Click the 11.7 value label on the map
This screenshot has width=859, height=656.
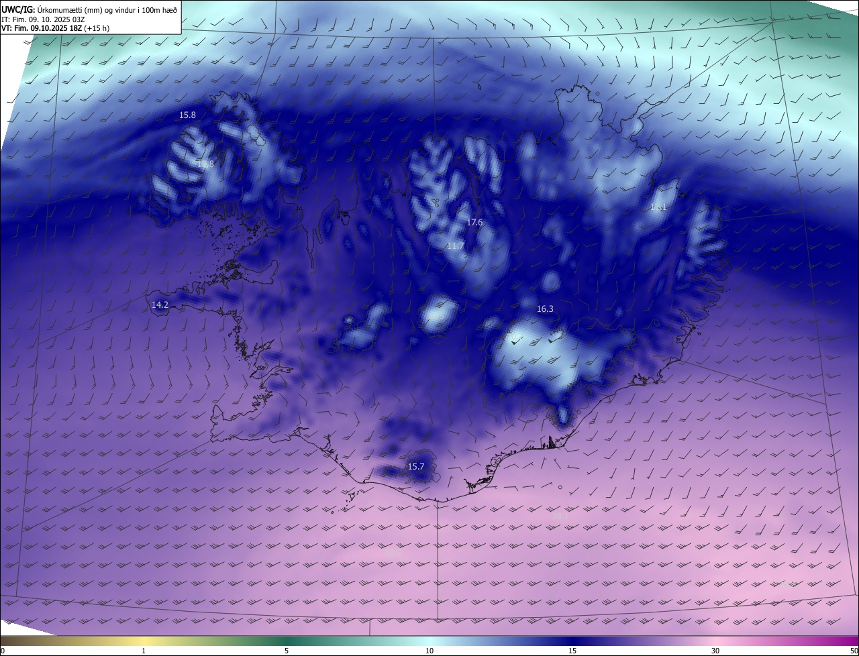tap(456, 246)
